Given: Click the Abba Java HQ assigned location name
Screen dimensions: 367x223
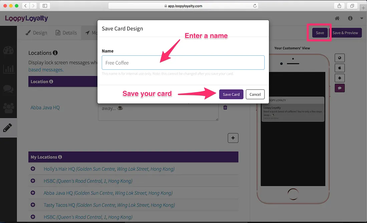Looking at the screenshot, I should click(45, 108).
